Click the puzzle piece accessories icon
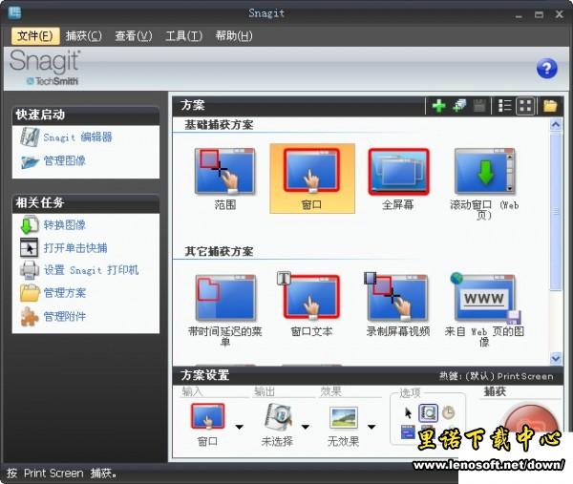The width and height of the screenshot is (573, 484). point(30,316)
